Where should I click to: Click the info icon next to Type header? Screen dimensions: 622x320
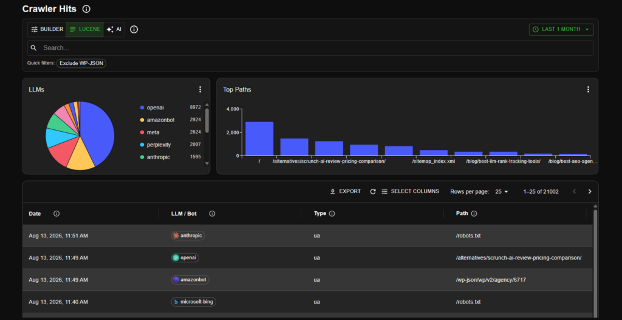[x=332, y=213]
